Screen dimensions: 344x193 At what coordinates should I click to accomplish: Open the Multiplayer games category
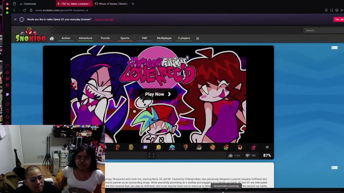point(164,38)
